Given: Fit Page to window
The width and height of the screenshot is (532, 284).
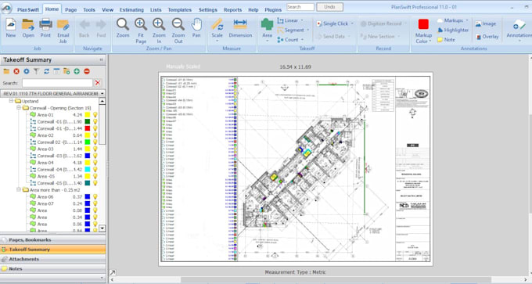Looking at the screenshot, I should [x=141, y=31].
